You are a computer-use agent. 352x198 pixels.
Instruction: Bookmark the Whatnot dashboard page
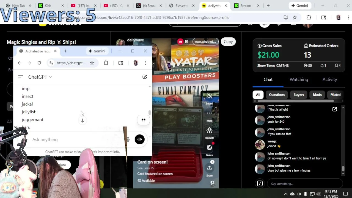295,17
